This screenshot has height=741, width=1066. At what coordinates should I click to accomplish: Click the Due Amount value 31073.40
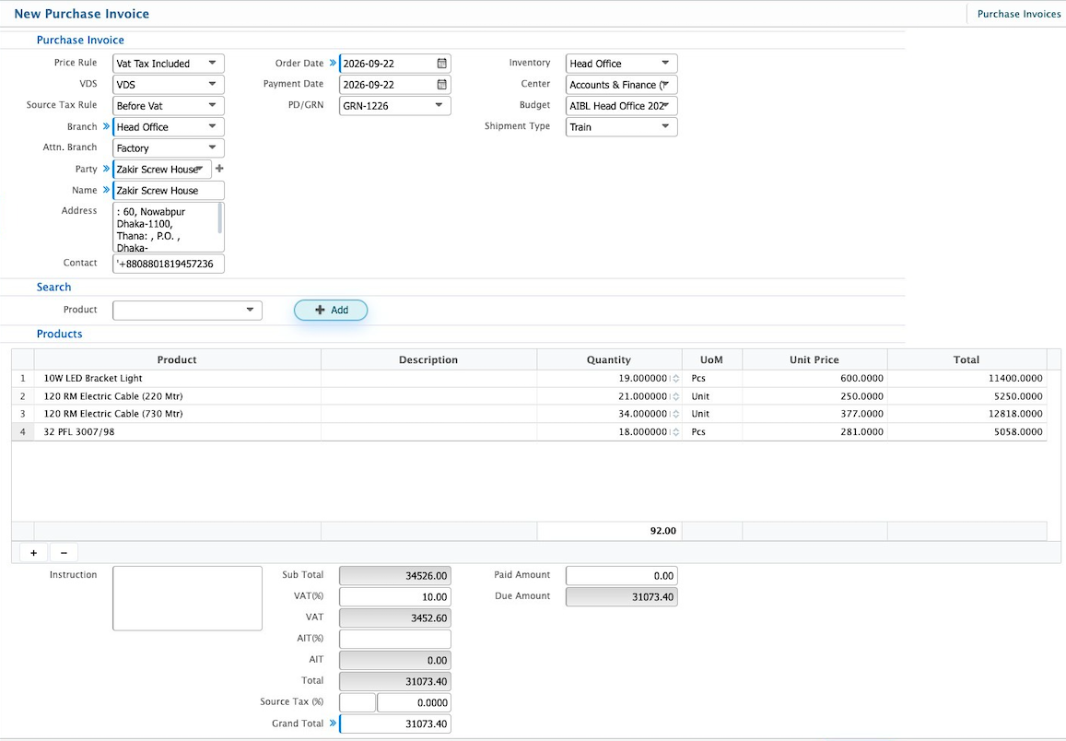tap(621, 597)
